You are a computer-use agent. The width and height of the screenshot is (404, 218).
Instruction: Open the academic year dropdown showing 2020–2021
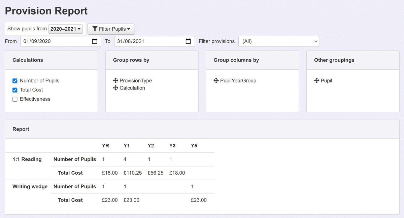tap(66, 29)
